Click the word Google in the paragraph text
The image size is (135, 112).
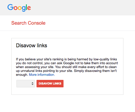pos(69,63)
